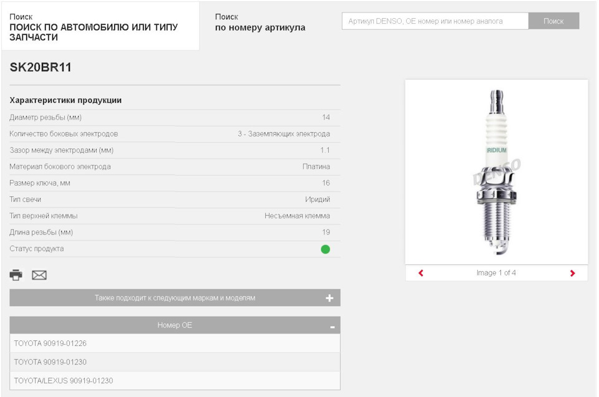Click the Размер ключа, мм label
This screenshot has height=397, width=599.
point(40,183)
